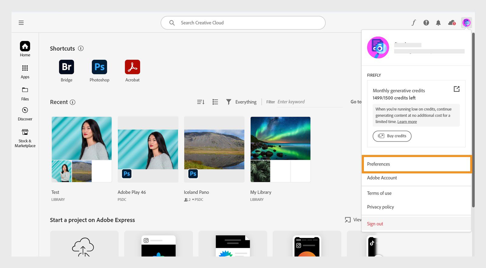Open Stock & Marketplace in sidebar

pos(25,138)
